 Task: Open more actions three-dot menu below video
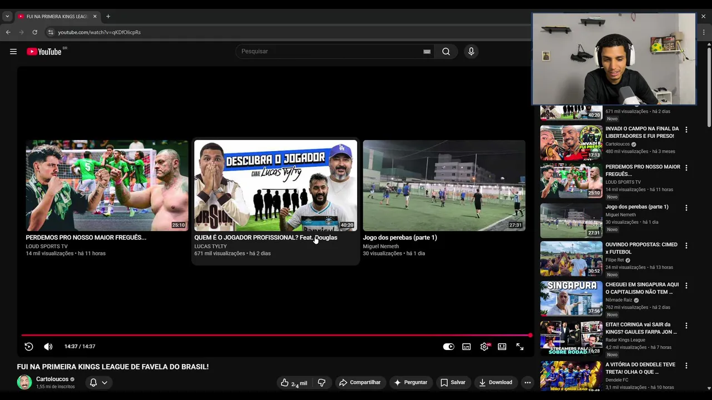click(527, 383)
